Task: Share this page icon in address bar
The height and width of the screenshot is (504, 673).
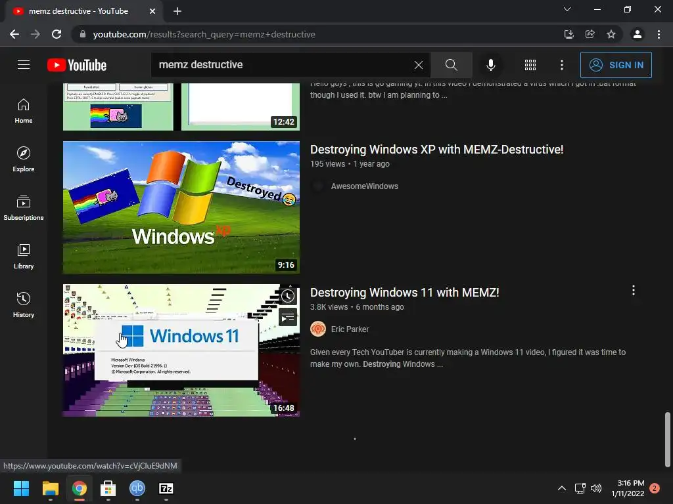Action: point(590,34)
